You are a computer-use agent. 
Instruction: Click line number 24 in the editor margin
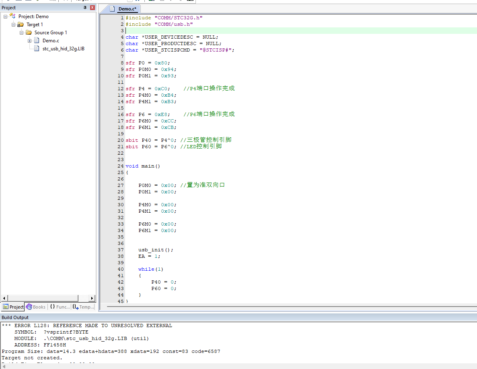[x=121, y=166]
